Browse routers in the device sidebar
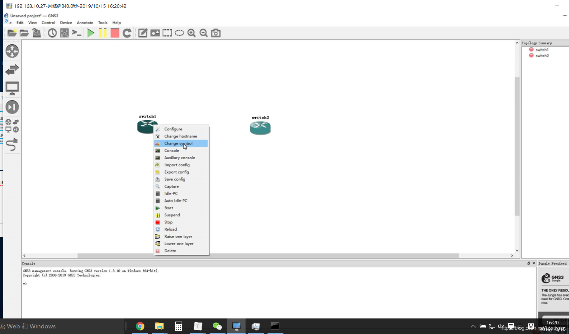The width and height of the screenshot is (569, 334). [12, 51]
